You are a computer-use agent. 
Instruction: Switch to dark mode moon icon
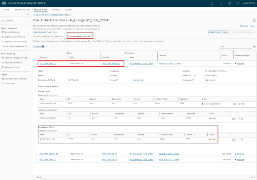tap(221, 3)
